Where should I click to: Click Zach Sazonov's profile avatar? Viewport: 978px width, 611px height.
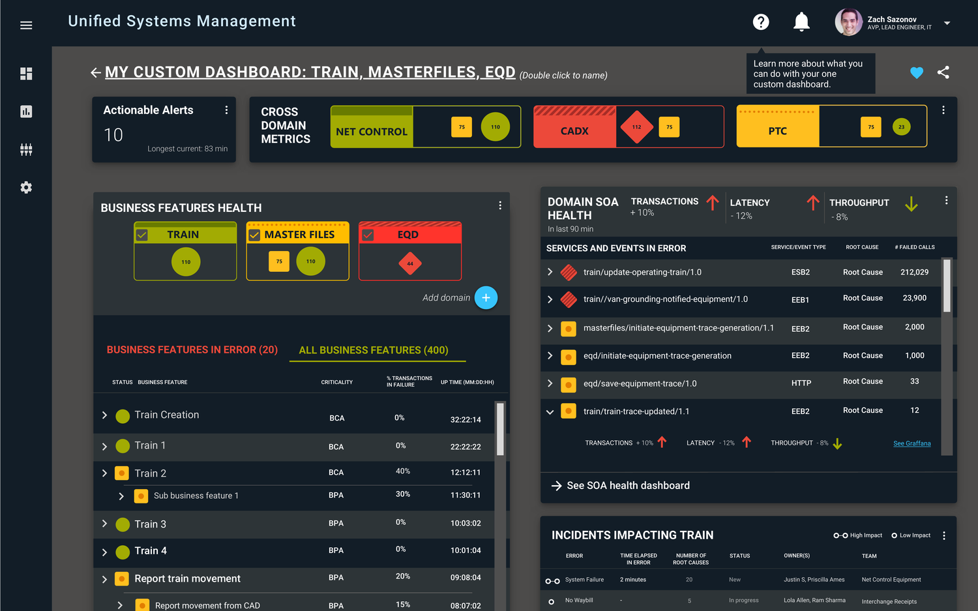point(848,22)
